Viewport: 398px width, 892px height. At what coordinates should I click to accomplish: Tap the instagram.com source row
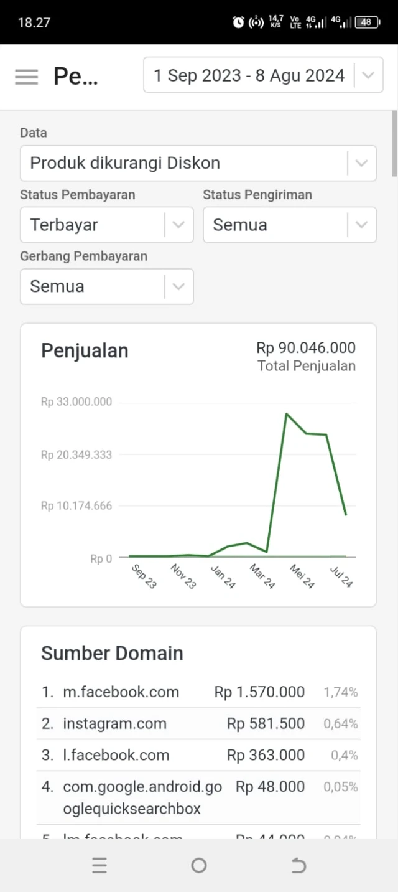point(198,724)
